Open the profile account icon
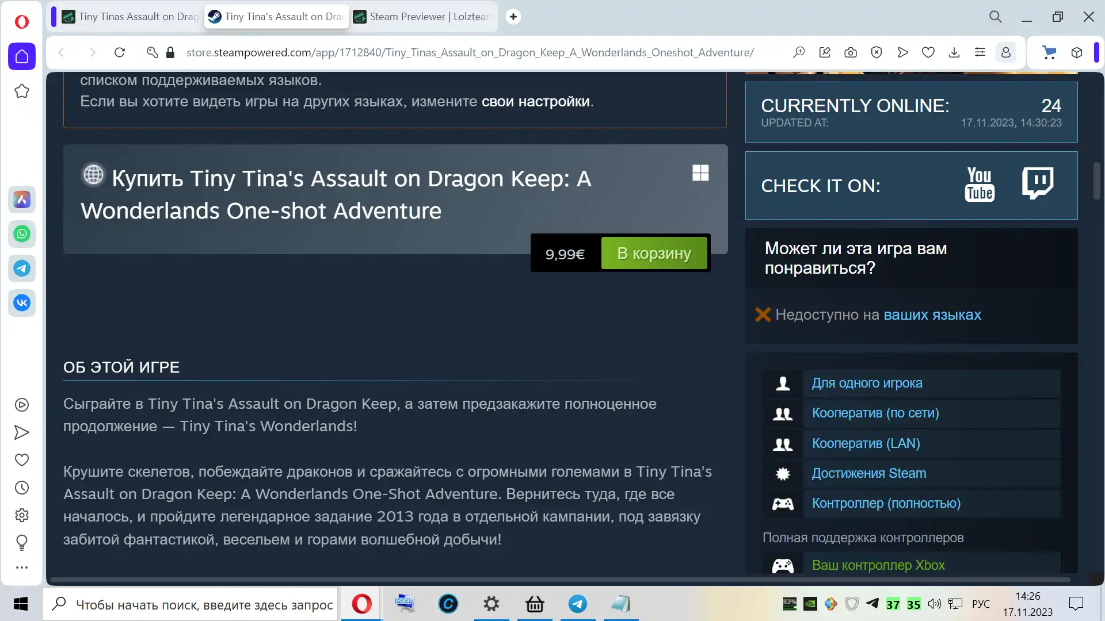Image resolution: width=1105 pixels, height=621 pixels. point(1006,52)
